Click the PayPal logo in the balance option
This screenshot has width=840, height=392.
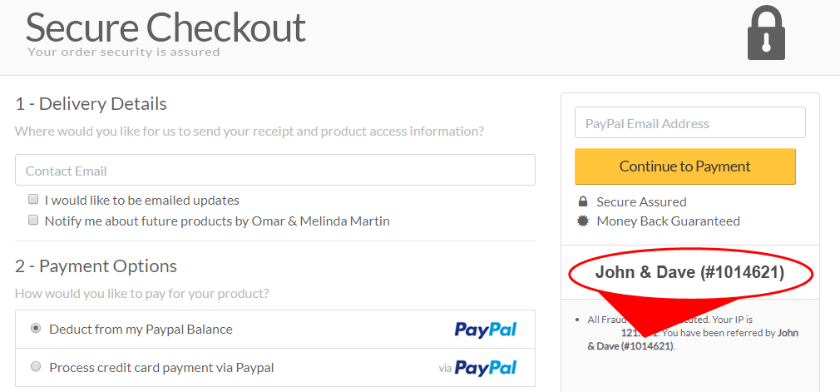click(486, 330)
